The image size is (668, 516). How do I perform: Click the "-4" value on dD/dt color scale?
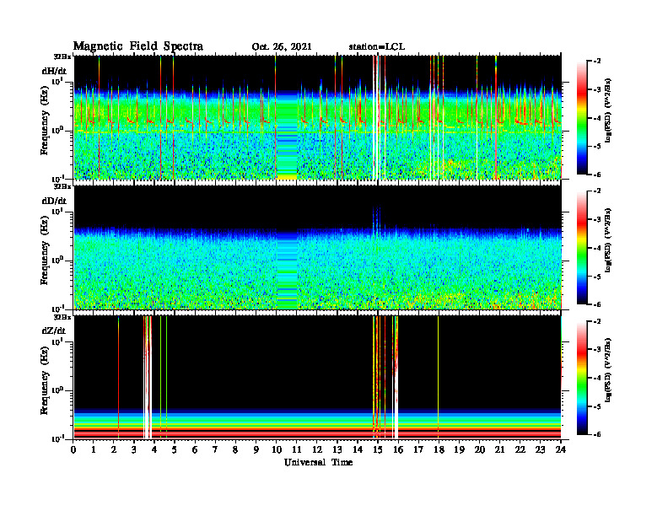[597, 248]
